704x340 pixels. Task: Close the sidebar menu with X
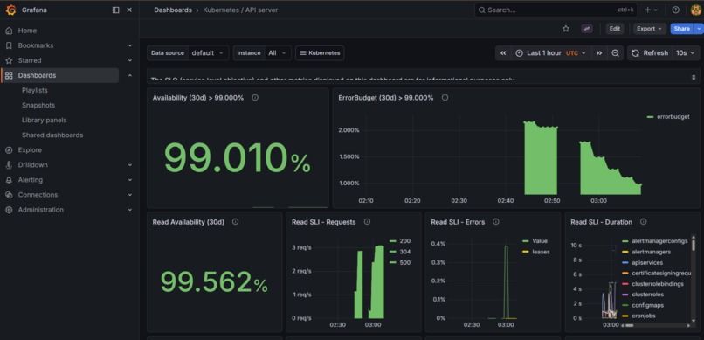(129, 10)
